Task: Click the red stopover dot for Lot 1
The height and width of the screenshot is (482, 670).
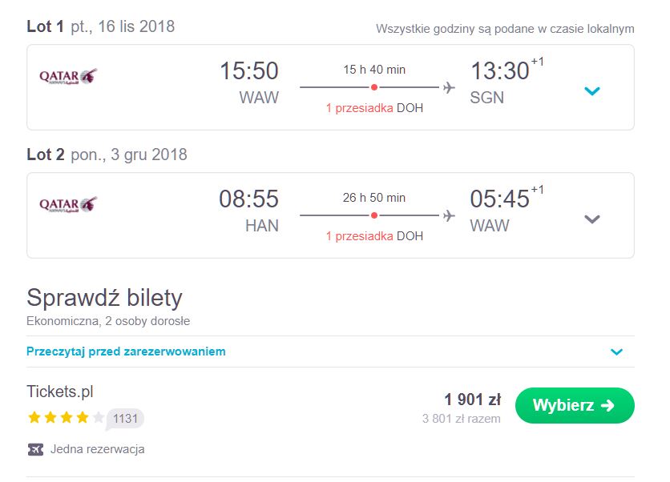Action: click(x=374, y=87)
